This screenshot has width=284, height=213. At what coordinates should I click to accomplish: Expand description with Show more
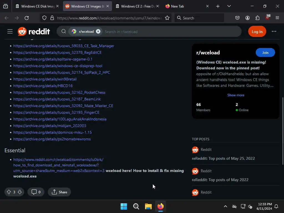click(236, 95)
